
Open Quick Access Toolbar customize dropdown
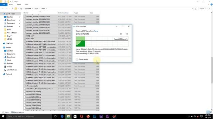click(11, 1)
